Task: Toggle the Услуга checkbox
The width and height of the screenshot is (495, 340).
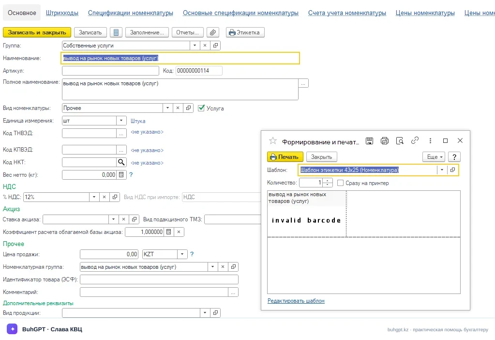Action: [201, 108]
